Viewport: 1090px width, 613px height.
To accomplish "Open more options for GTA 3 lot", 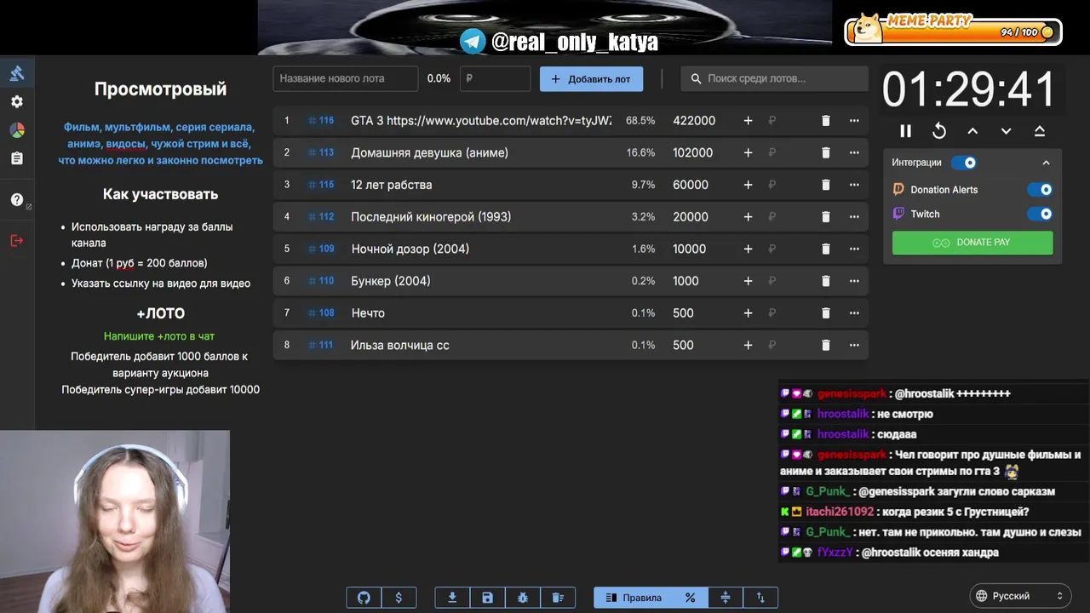I will coord(854,121).
